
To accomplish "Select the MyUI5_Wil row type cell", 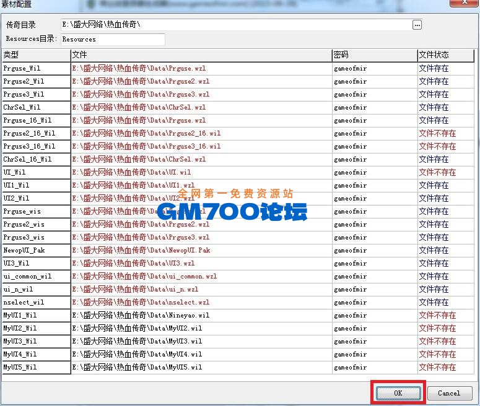I will [36, 367].
